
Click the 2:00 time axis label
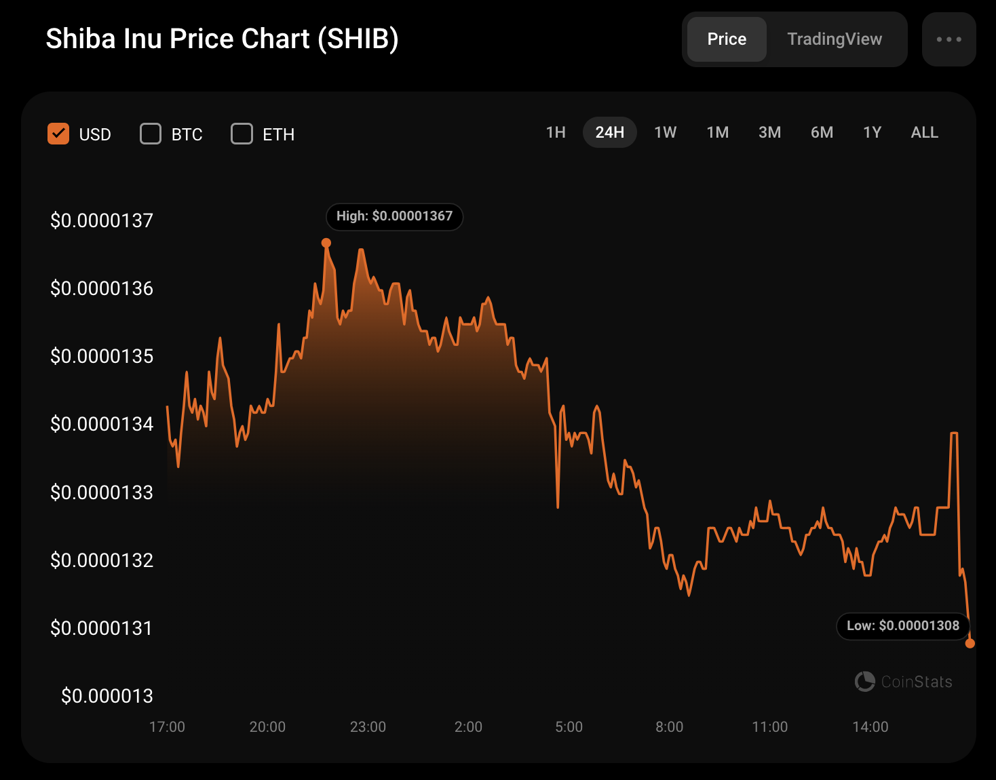(468, 727)
